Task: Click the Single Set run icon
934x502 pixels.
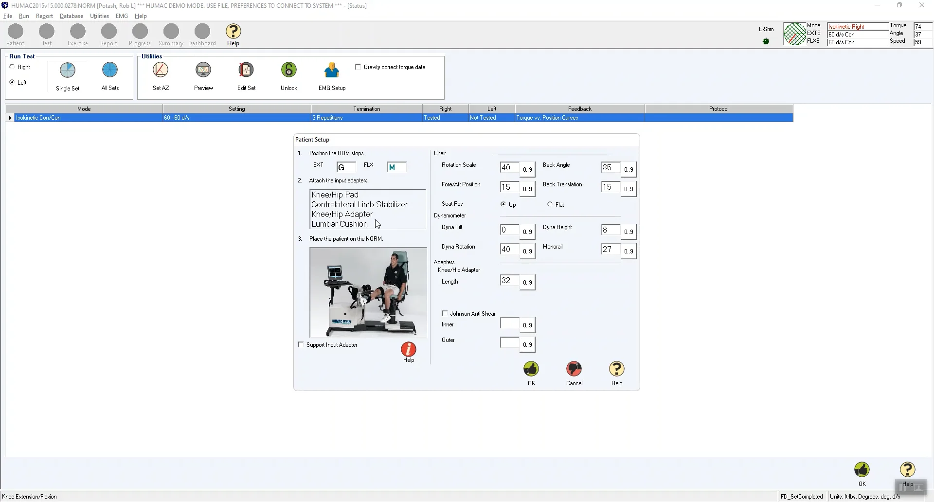Action: click(68, 71)
